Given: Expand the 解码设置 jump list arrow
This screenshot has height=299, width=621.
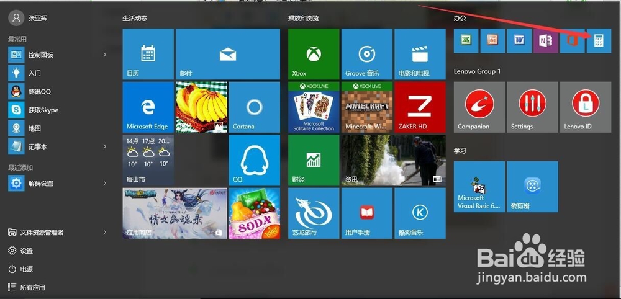Looking at the screenshot, I should click(x=104, y=183).
